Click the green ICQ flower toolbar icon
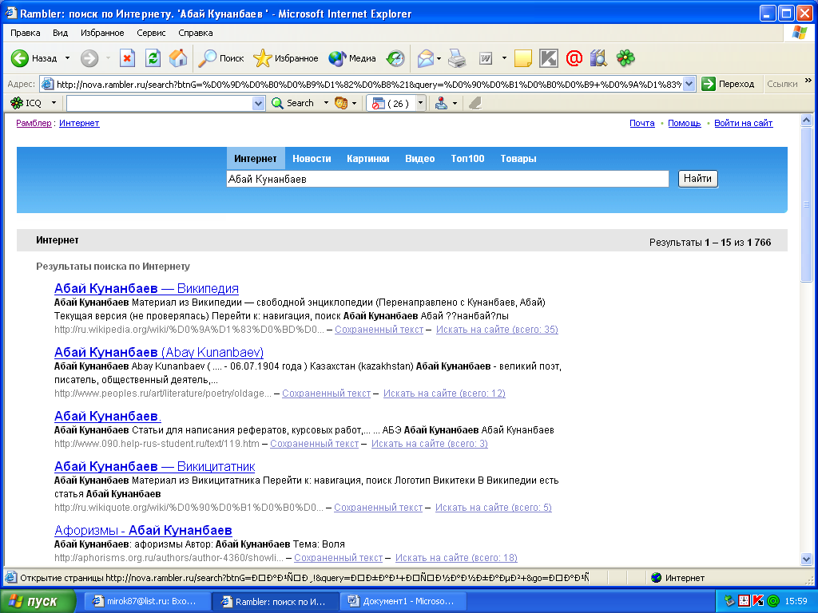Screen dimensions: 818x613 click(625, 57)
